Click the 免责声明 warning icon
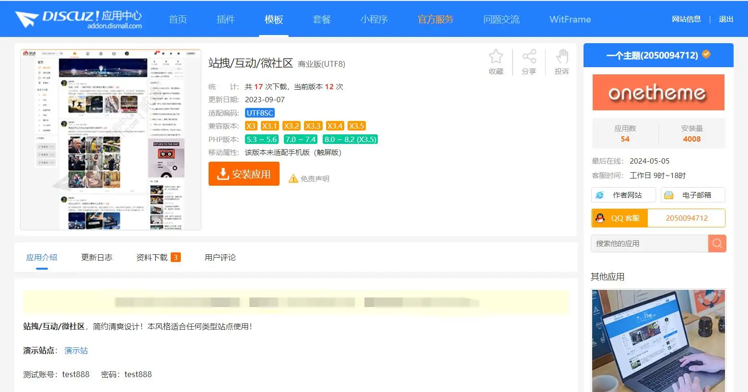The height and width of the screenshot is (392, 748). [293, 179]
